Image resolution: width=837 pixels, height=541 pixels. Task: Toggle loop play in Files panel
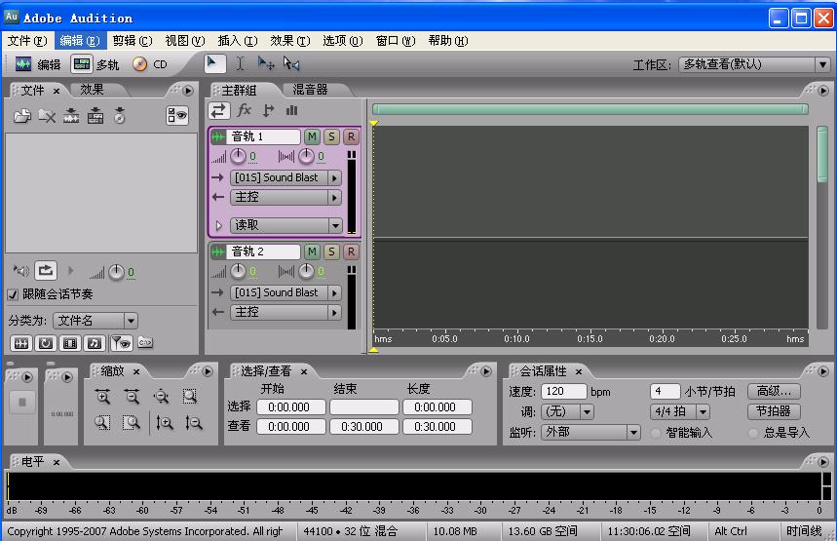45,271
